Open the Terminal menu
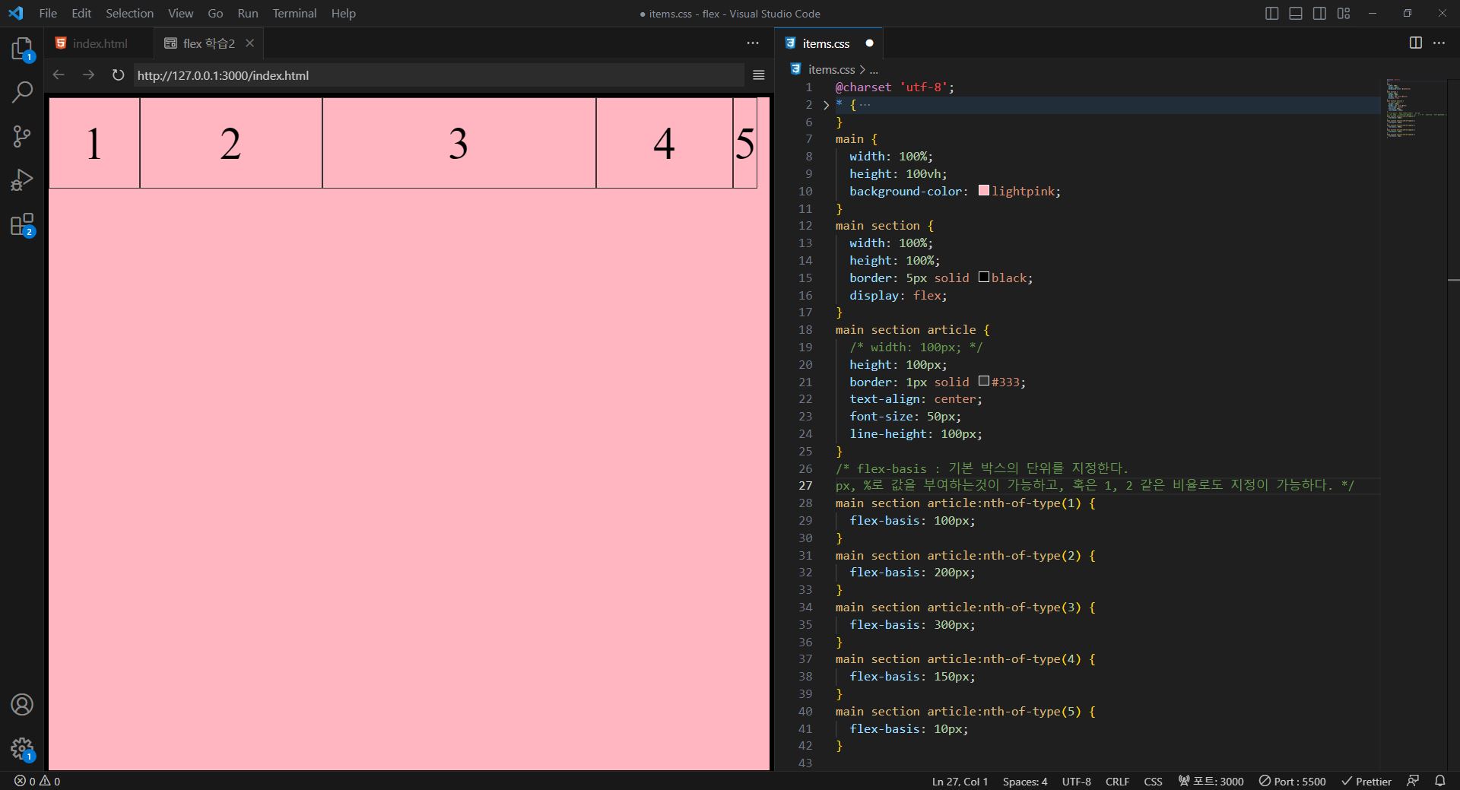The height and width of the screenshot is (790, 1460). coord(294,14)
